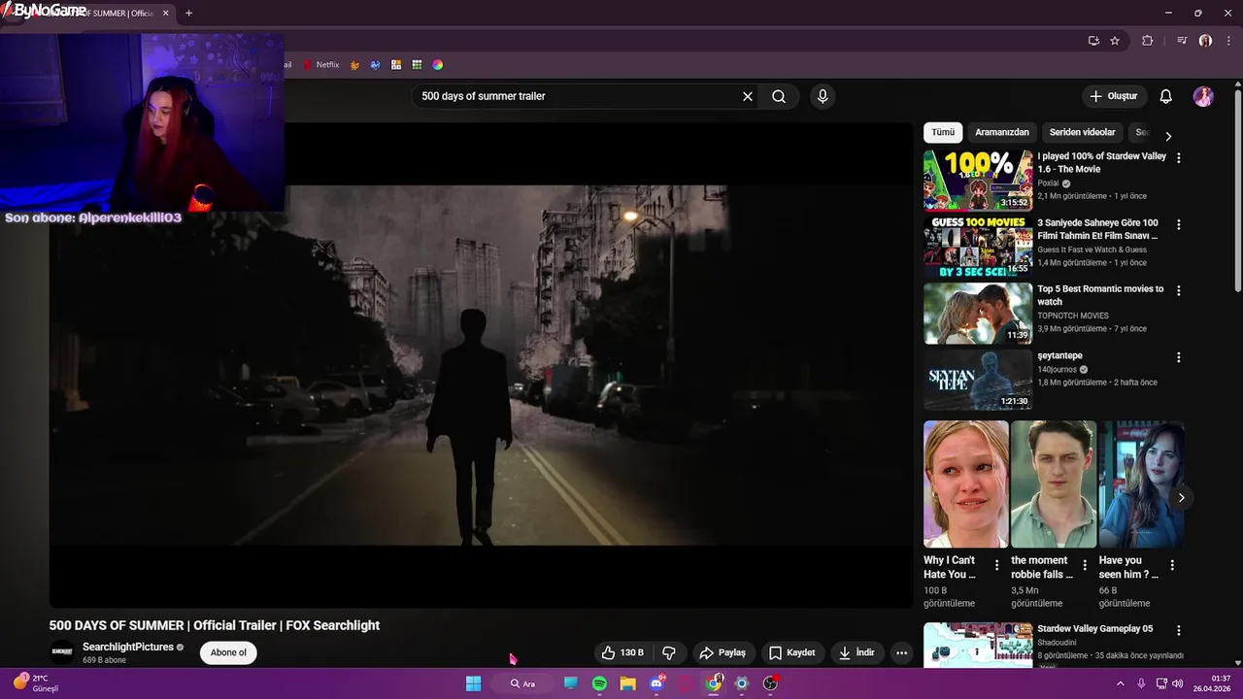This screenshot has width=1243, height=699.
Task: Open OBS Studio from the taskbar
Action: (x=770, y=683)
